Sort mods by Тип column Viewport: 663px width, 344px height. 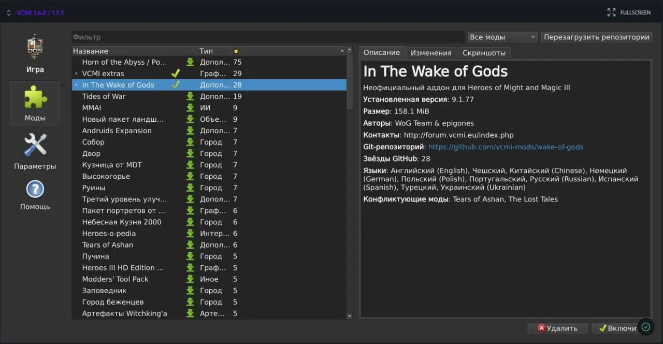[x=214, y=51]
